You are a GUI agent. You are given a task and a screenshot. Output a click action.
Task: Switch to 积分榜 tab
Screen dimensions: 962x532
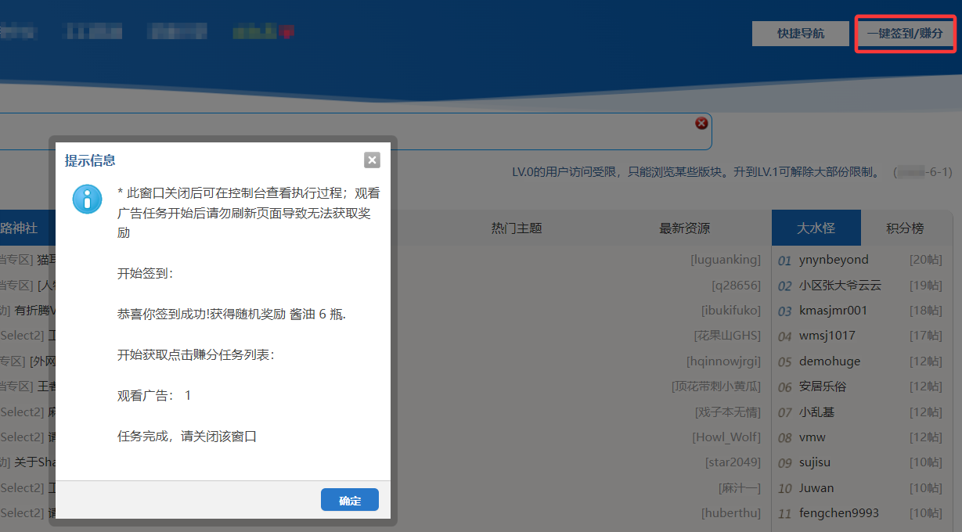tap(905, 228)
